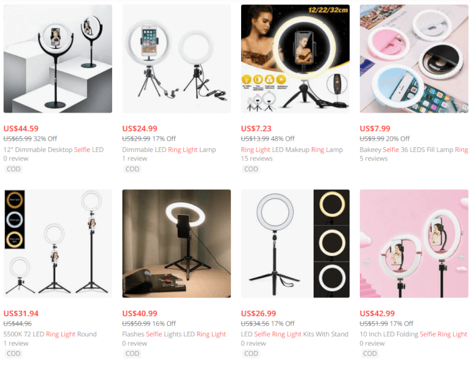The width and height of the screenshot is (472, 365).
Task: Open the Dimmable LED Ring Light Lamp image
Action: (177, 58)
